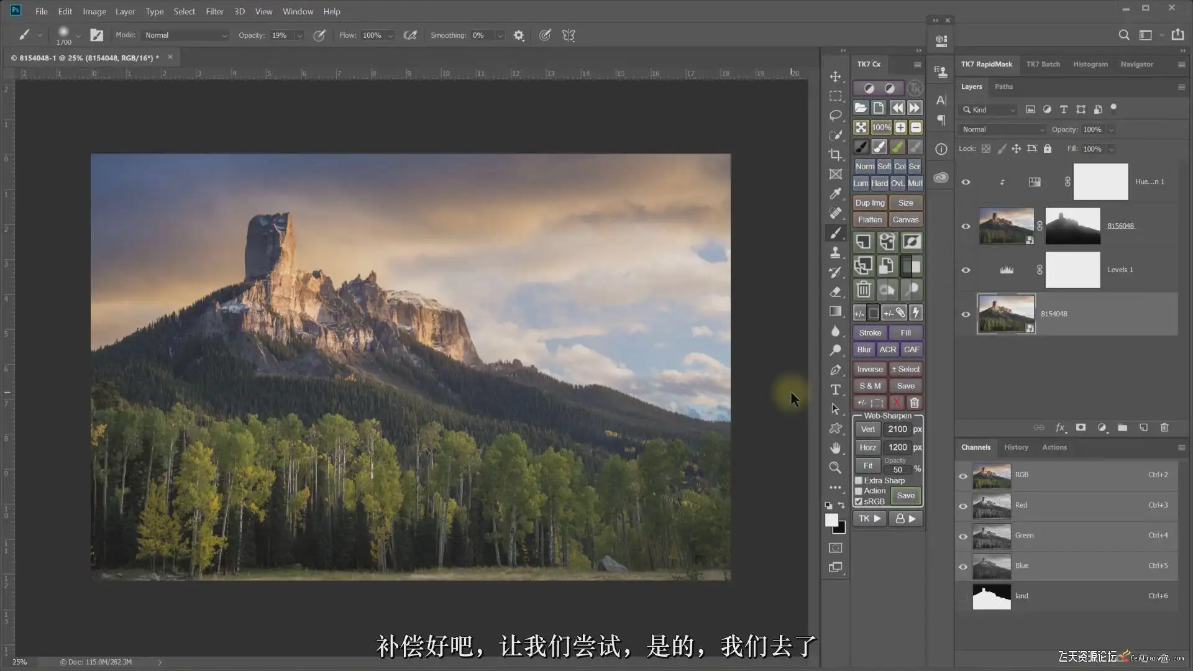Create a new adjustment layer
The height and width of the screenshot is (671, 1193).
coord(1102,427)
